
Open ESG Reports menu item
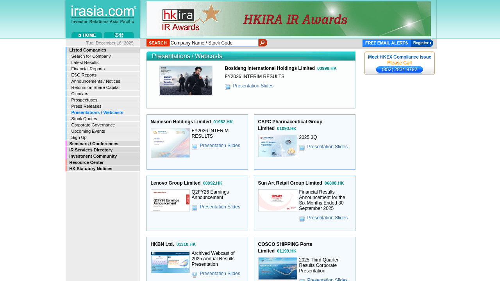click(103, 75)
